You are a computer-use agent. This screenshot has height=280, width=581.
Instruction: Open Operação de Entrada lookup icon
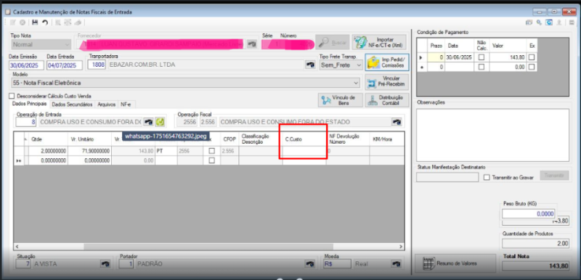[x=148, y=122]
